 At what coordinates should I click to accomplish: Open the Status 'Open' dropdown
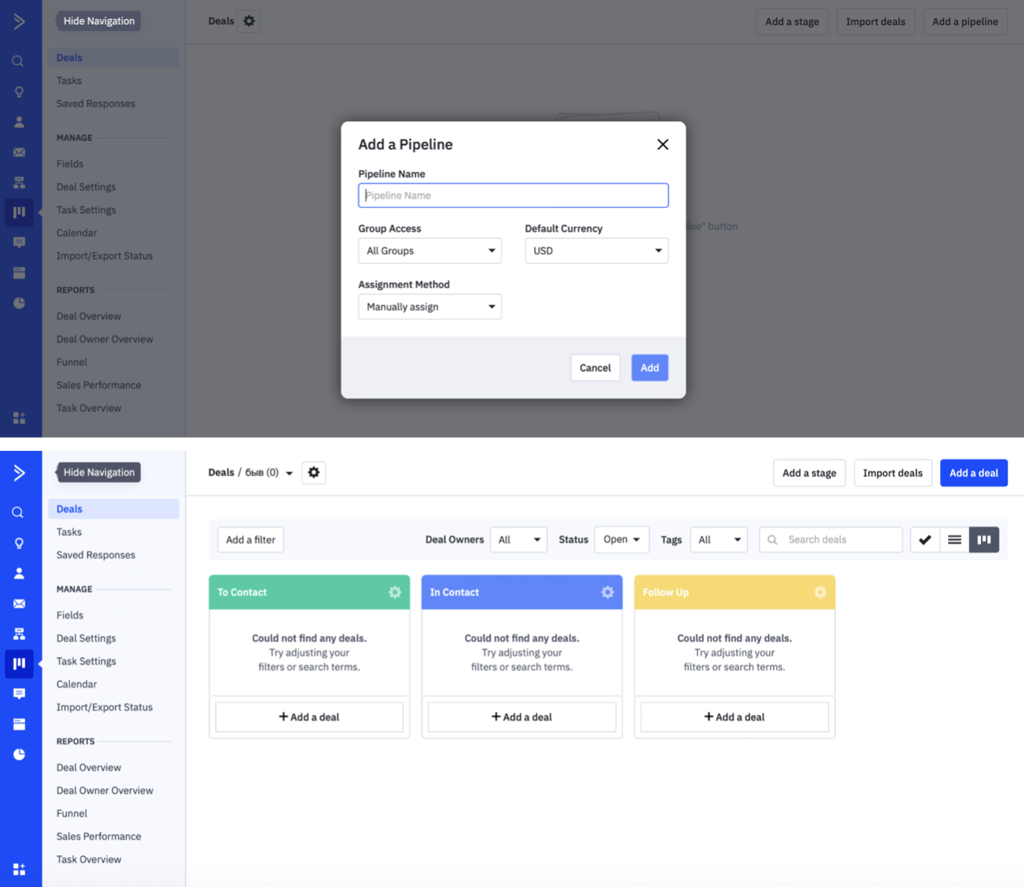(x=622, y=540)
